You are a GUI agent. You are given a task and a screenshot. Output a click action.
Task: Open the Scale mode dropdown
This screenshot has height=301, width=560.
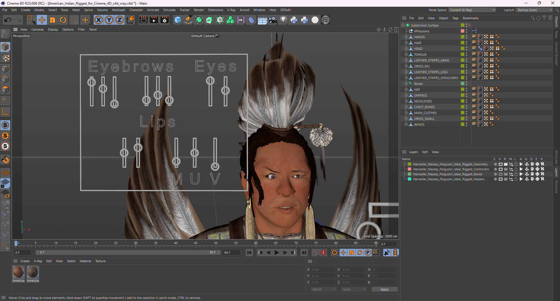click(354, 289)
